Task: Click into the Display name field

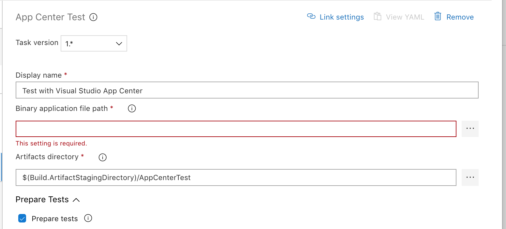Action: pos(247,90)
